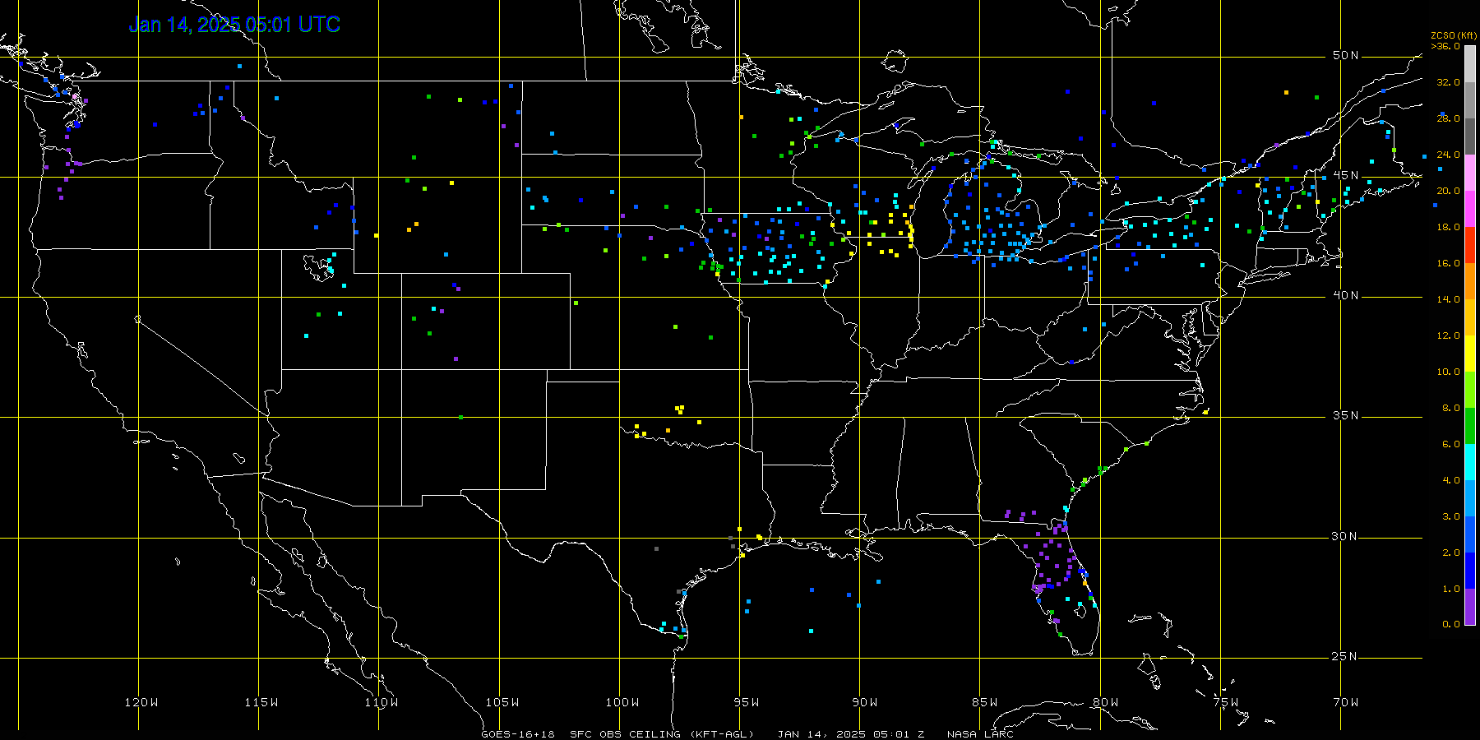Click the '6.0' legend value
Screen dimensions: 1480x740
1451,444
